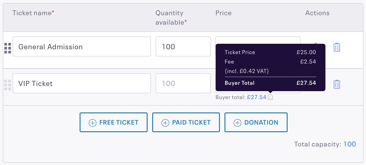Click the General Admission price field

coord(258,40)
